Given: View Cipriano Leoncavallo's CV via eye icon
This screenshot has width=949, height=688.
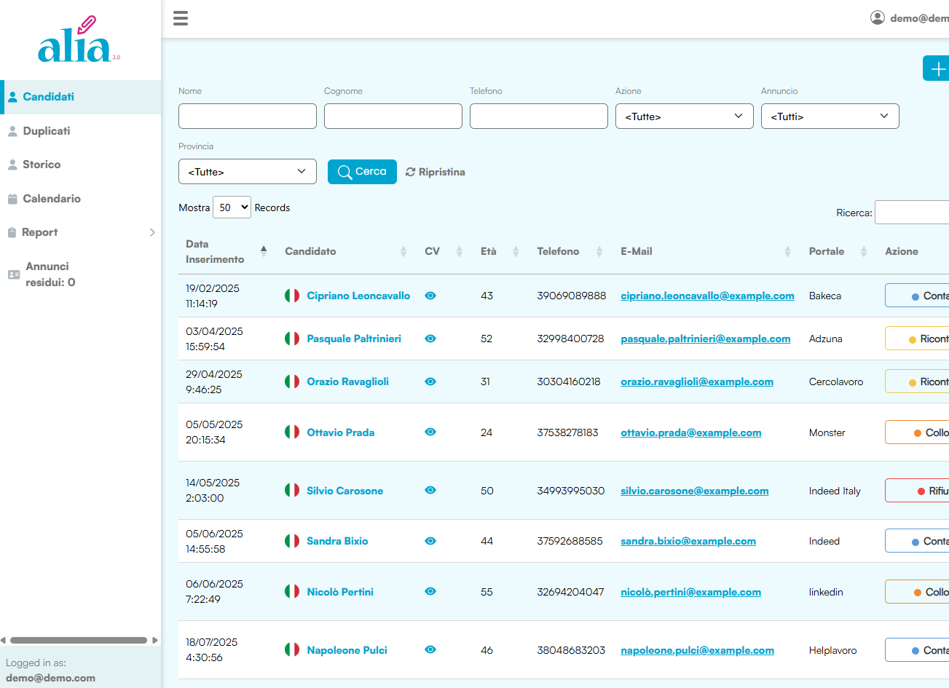Looking at the screenshot, I should tap(430, 296).
